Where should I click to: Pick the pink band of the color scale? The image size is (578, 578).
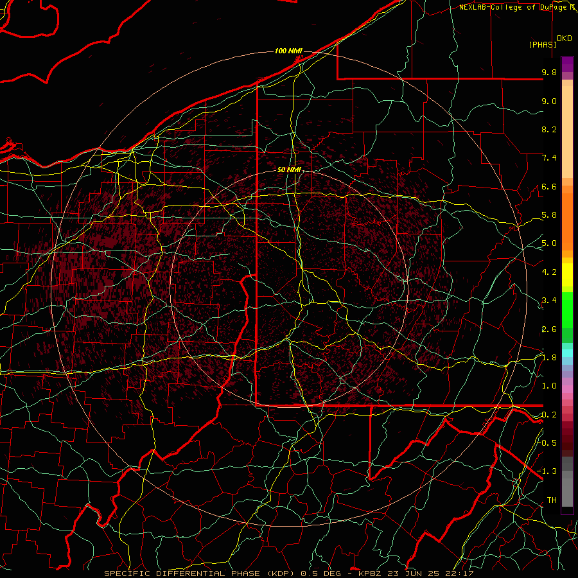coord(567,389)
